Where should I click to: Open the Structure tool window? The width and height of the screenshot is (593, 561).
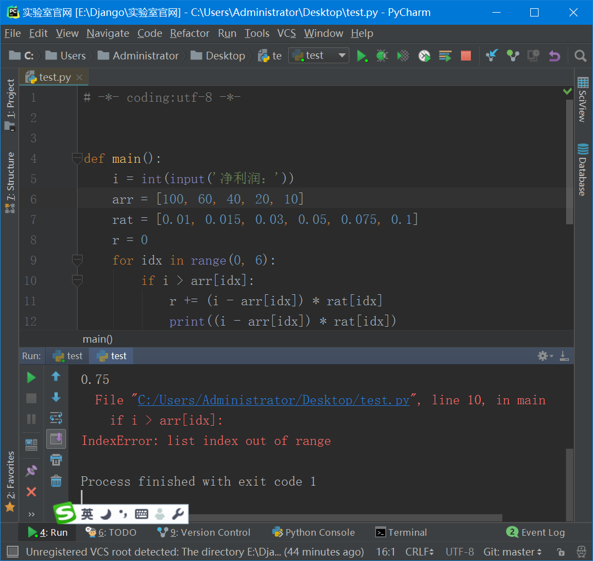pyautogui.click(x=10, y=183)
